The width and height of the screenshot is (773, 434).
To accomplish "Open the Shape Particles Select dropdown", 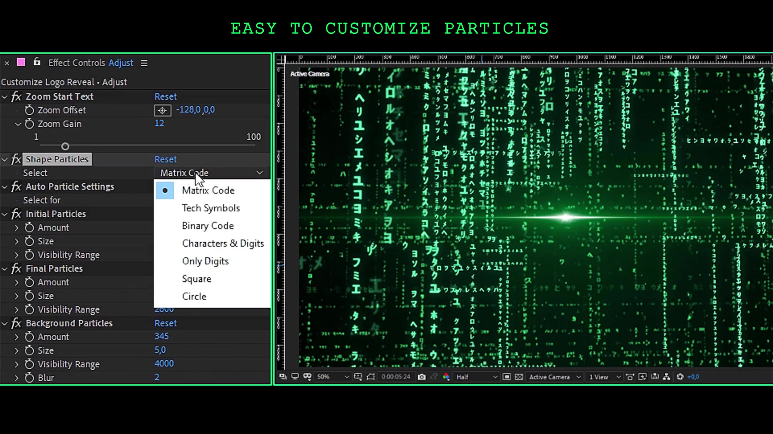I will click(211, 173).
